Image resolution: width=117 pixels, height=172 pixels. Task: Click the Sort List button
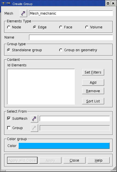(x=93, y=101)
